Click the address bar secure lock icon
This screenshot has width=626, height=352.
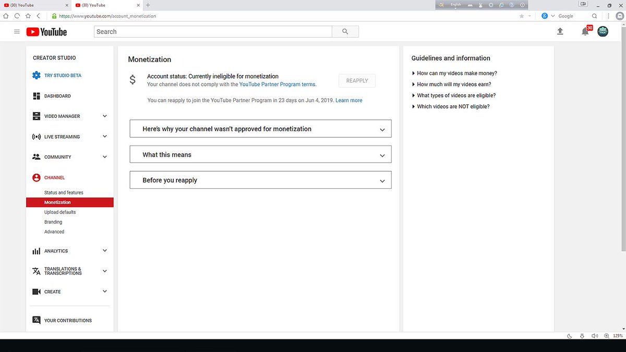point(54,16)
